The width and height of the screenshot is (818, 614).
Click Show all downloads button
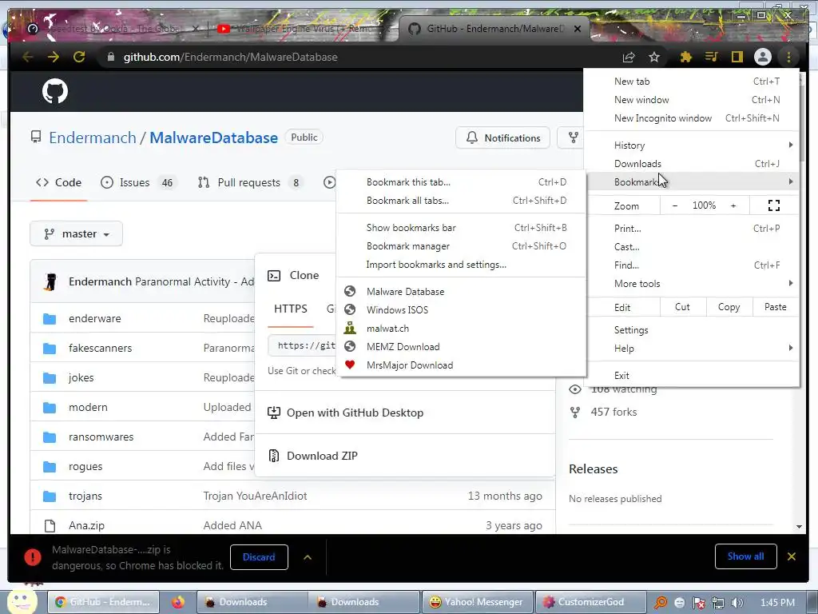pyautogui.click(x=745, y=556)
